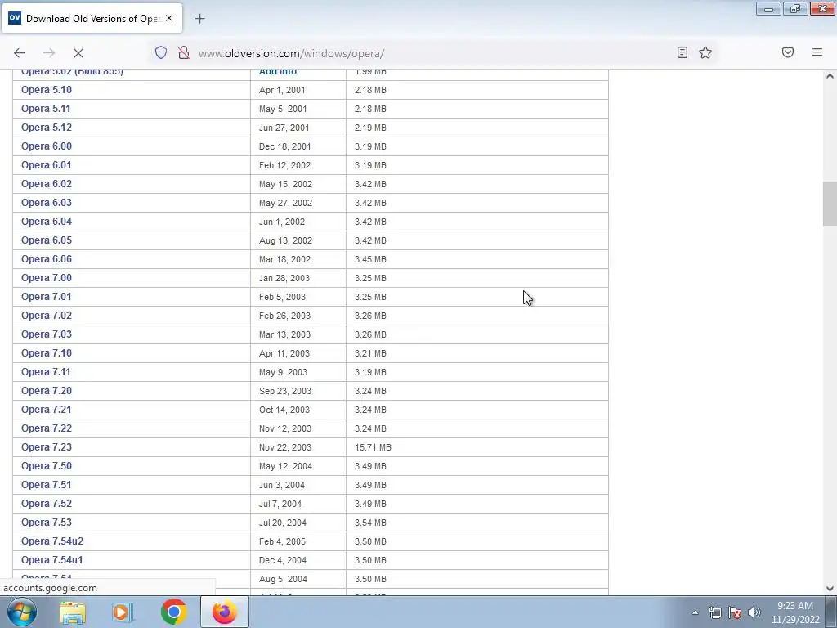
Task: Click the Firefox taskbar button
Action: (x=224, y=612)
